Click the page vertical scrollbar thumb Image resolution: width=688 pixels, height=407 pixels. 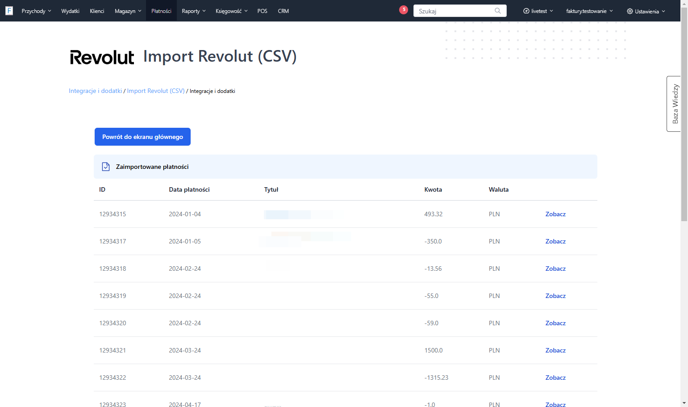click(684, 114)
